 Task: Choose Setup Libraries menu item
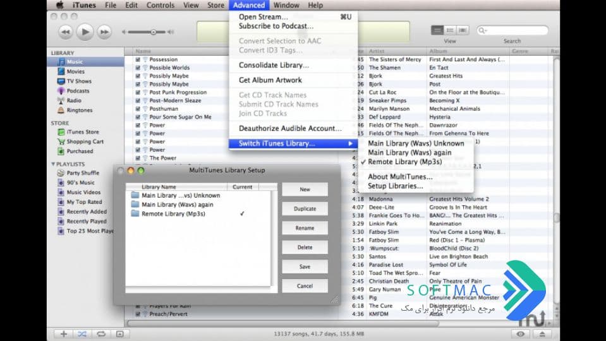tap(415, 186)
